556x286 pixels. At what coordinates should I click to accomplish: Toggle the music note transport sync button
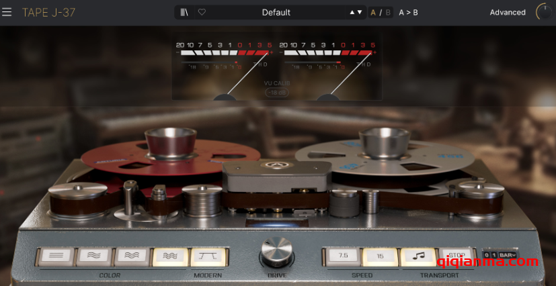[x=418, y=256]
